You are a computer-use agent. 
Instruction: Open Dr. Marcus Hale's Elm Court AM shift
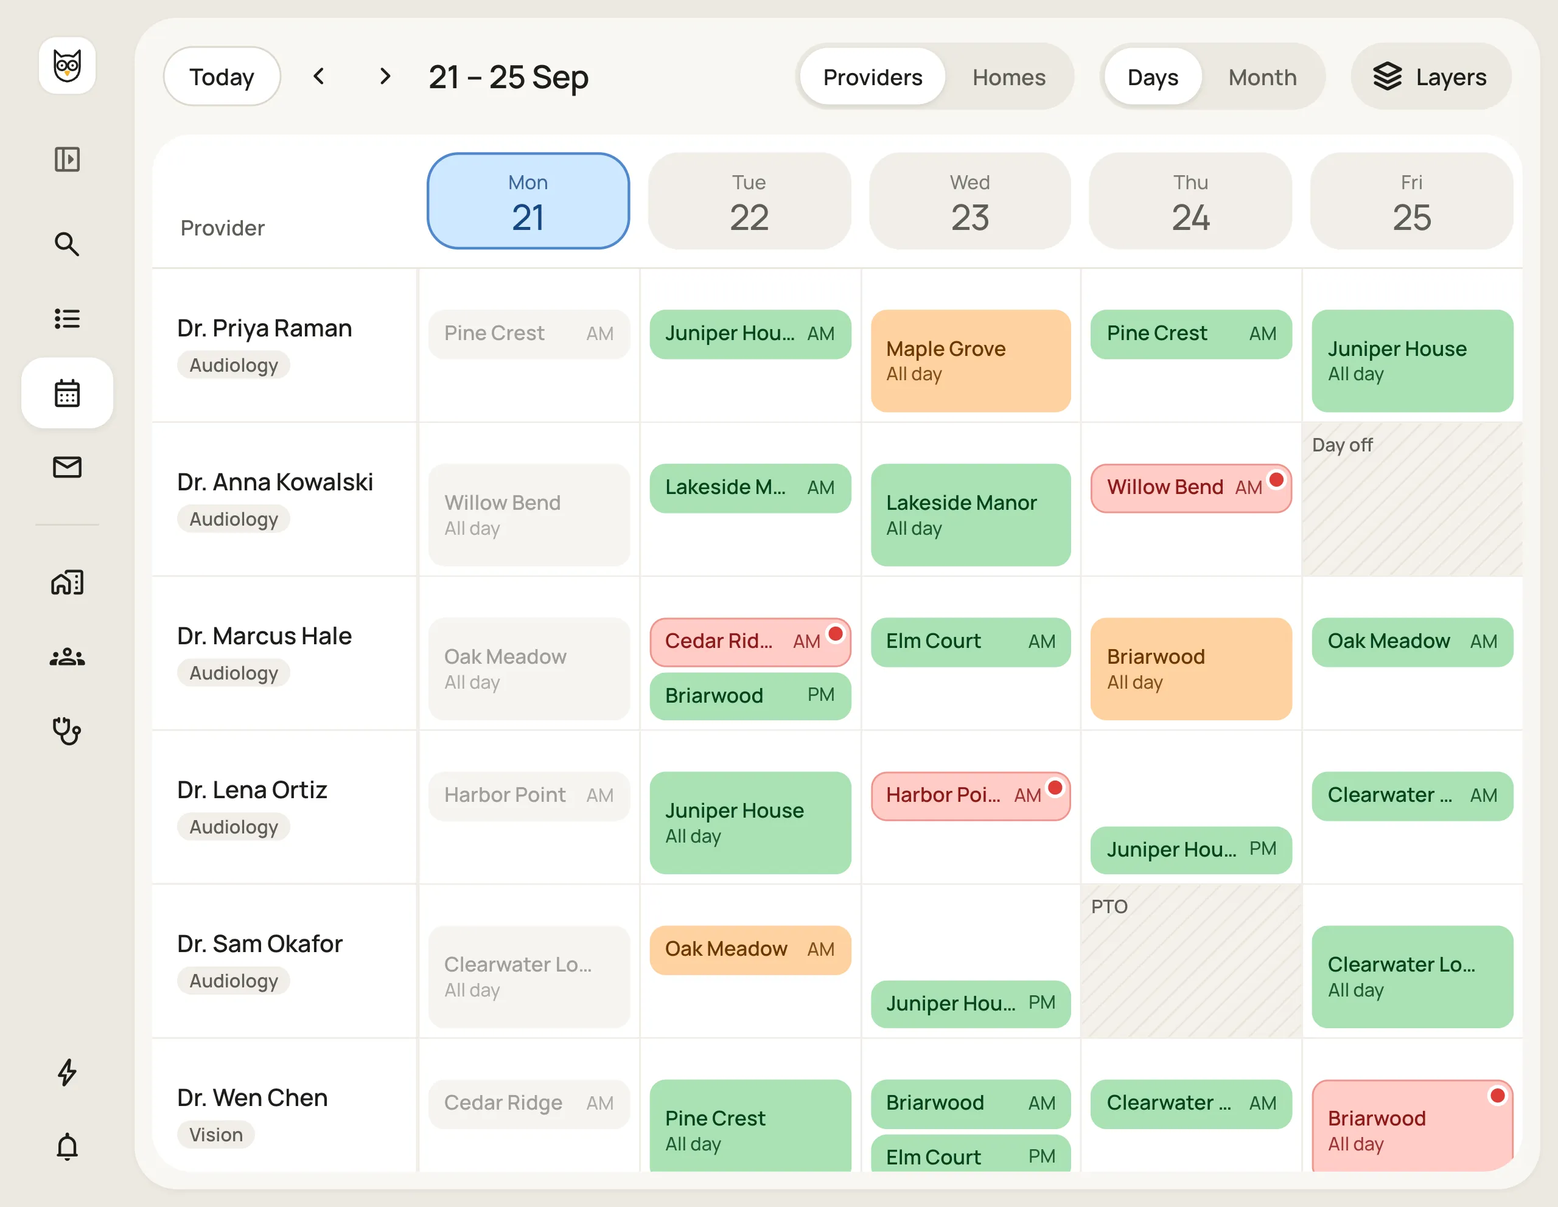(970, 642)
